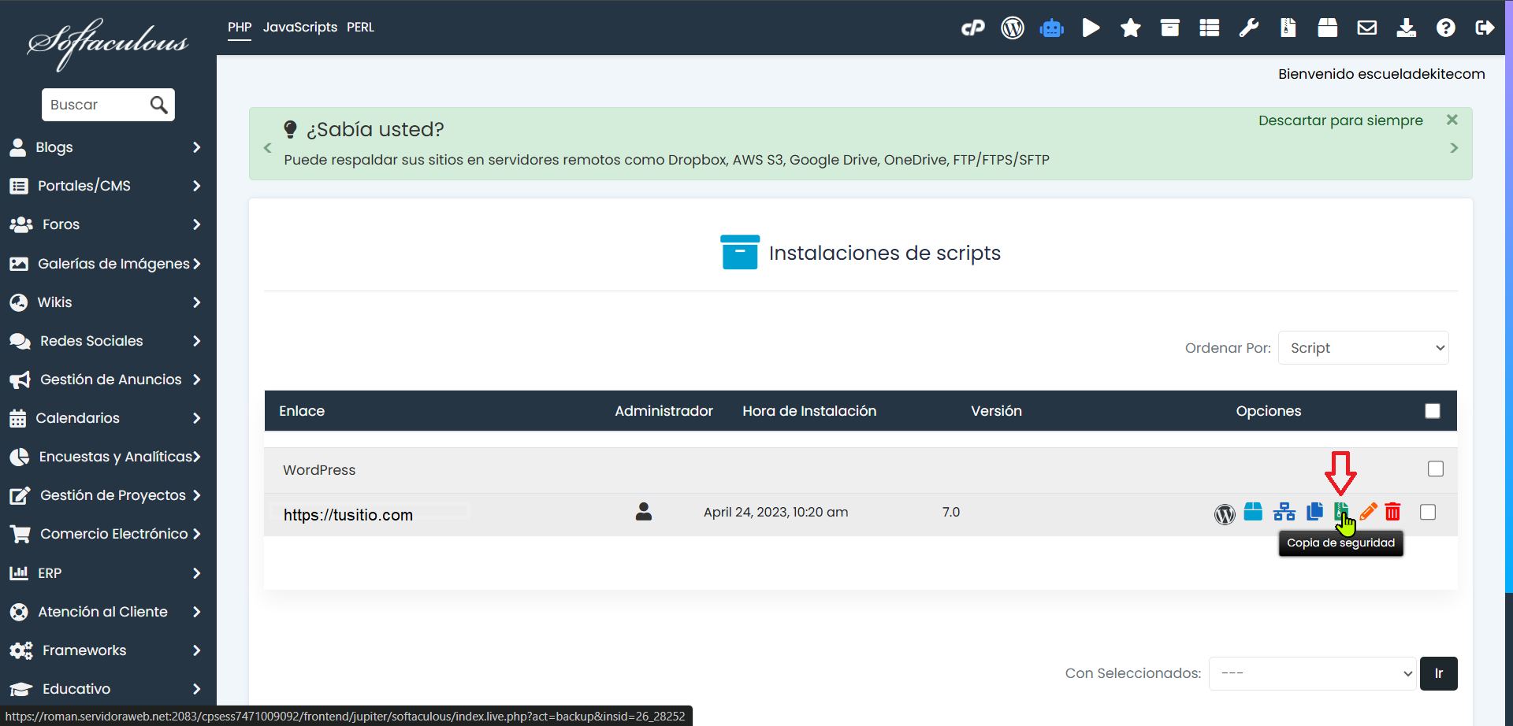Screen dimensions: 1513x726
Task: Click the Enlace column header
Action: pos(302,411)
